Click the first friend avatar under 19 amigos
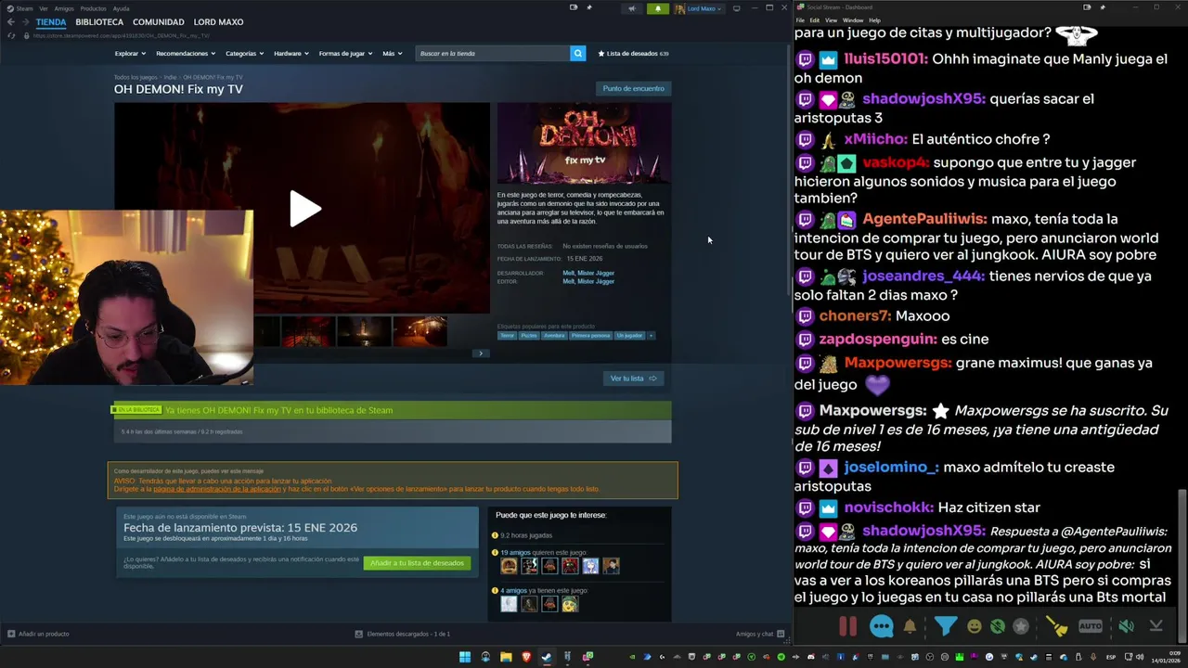This screenshot has height=668, width=1188. click(x=509, y=565)
